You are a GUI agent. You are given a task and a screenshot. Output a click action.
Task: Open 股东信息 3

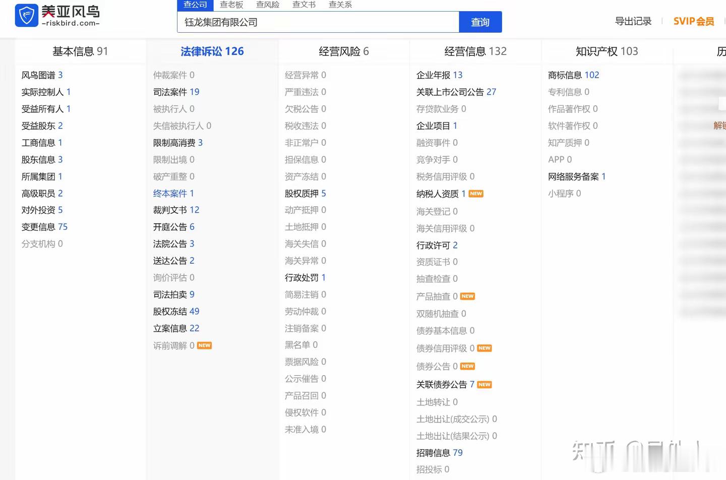pyautogui.click(x=42, y=160)
